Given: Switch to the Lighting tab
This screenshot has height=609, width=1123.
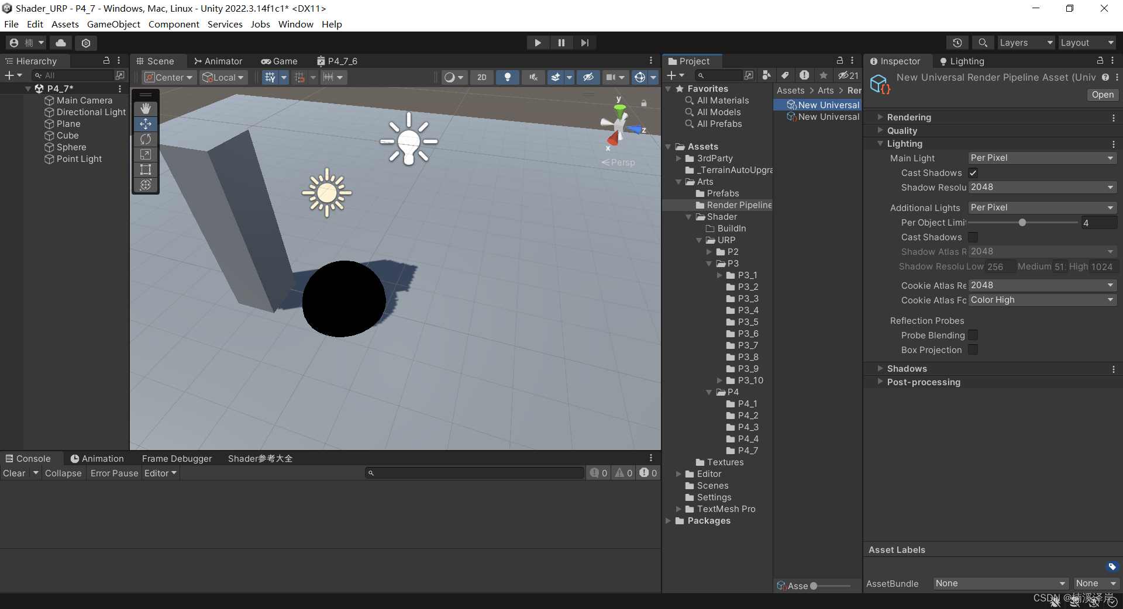Looking at the screenshot, I should pyautogui.click(x=962, y=61).
